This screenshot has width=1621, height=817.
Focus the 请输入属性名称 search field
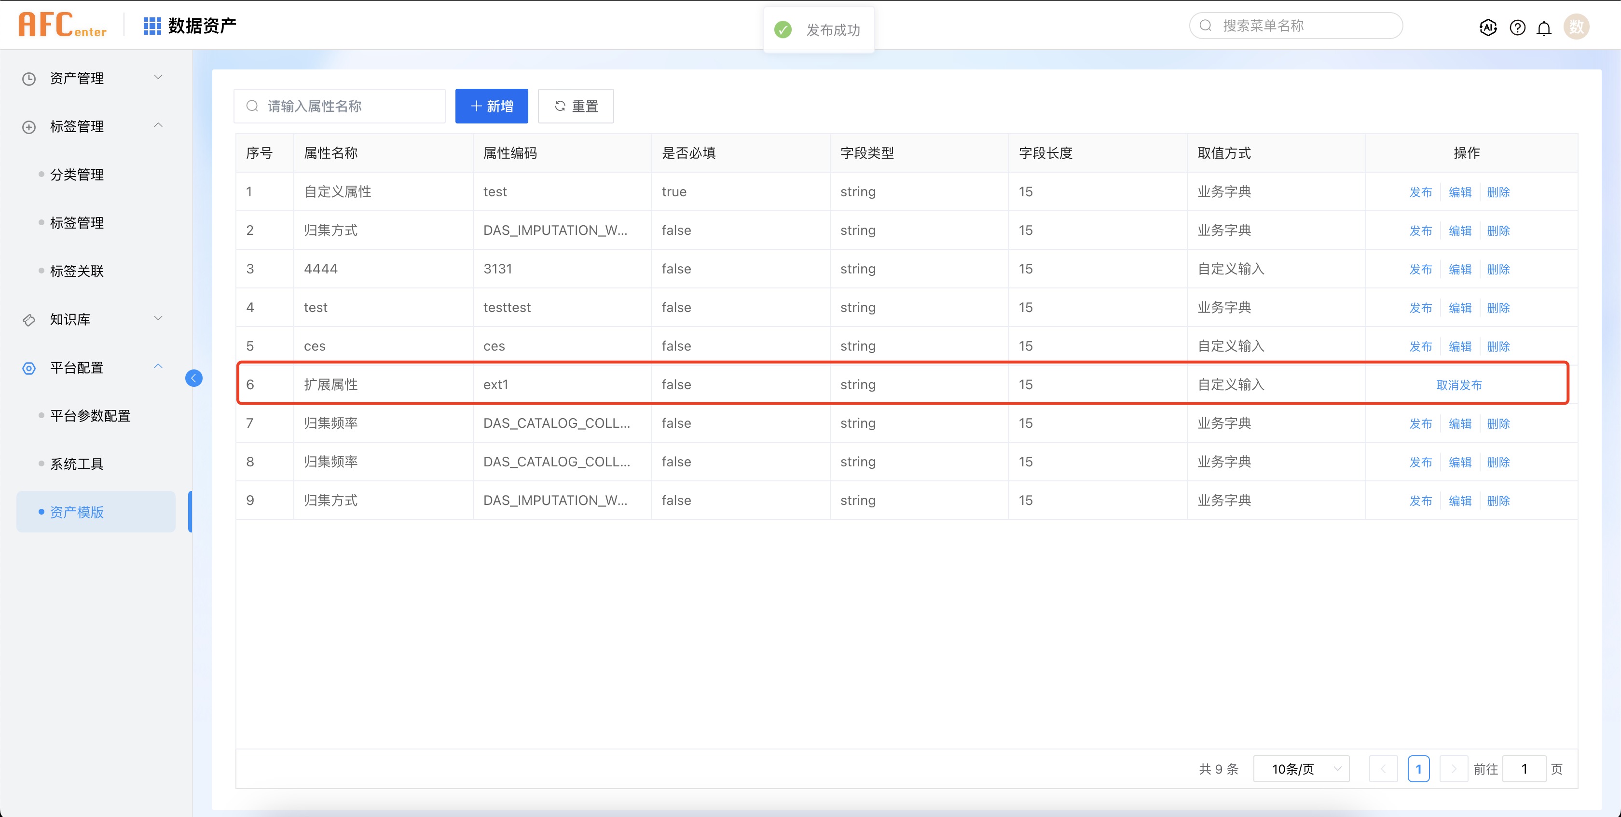click(x=340, y=106)
